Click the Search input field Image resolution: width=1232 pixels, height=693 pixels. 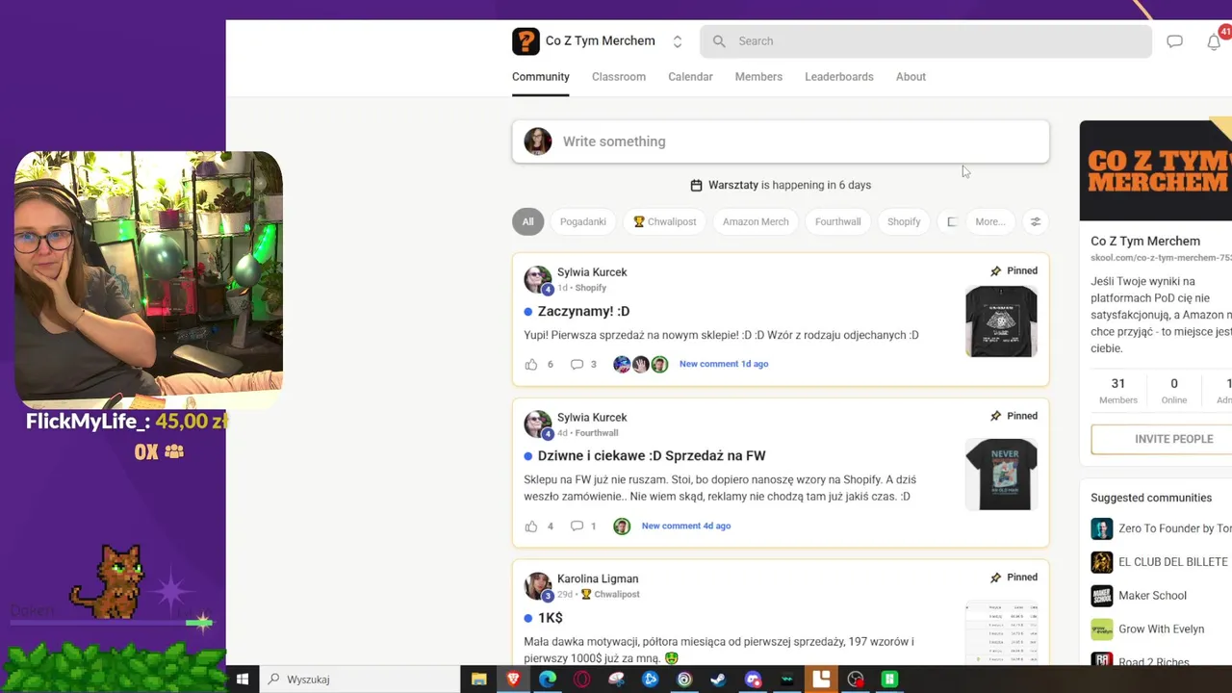tap(926, 41)
